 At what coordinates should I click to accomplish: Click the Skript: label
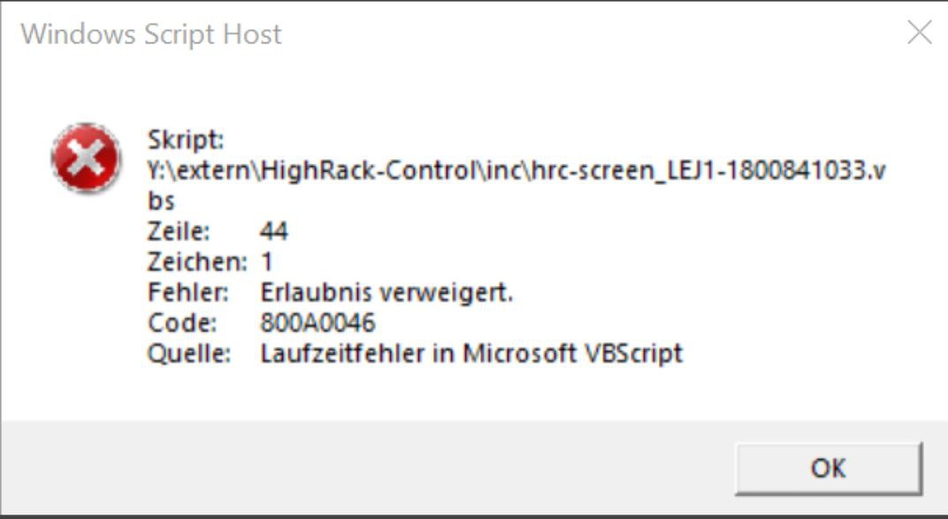[186, 140]
